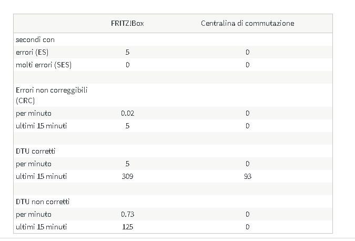This screenshot has width=355, height=241.
Task: Click the value 125 in the last row
Action: coord(127,227)
